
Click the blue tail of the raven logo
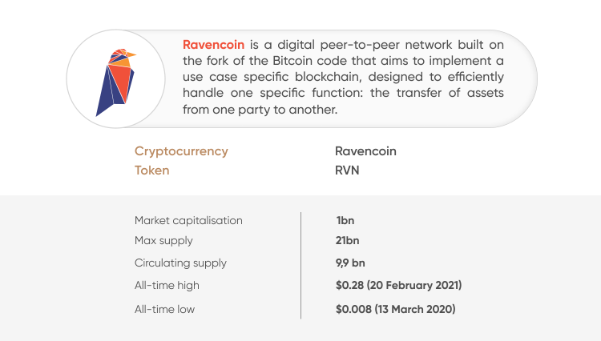click(x=106, y=98)
